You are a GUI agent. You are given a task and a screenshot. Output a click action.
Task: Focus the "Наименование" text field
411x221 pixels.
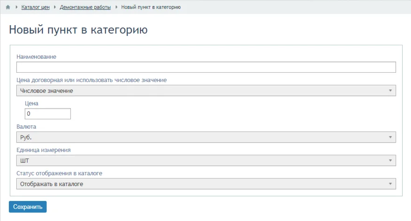(206, 67)
